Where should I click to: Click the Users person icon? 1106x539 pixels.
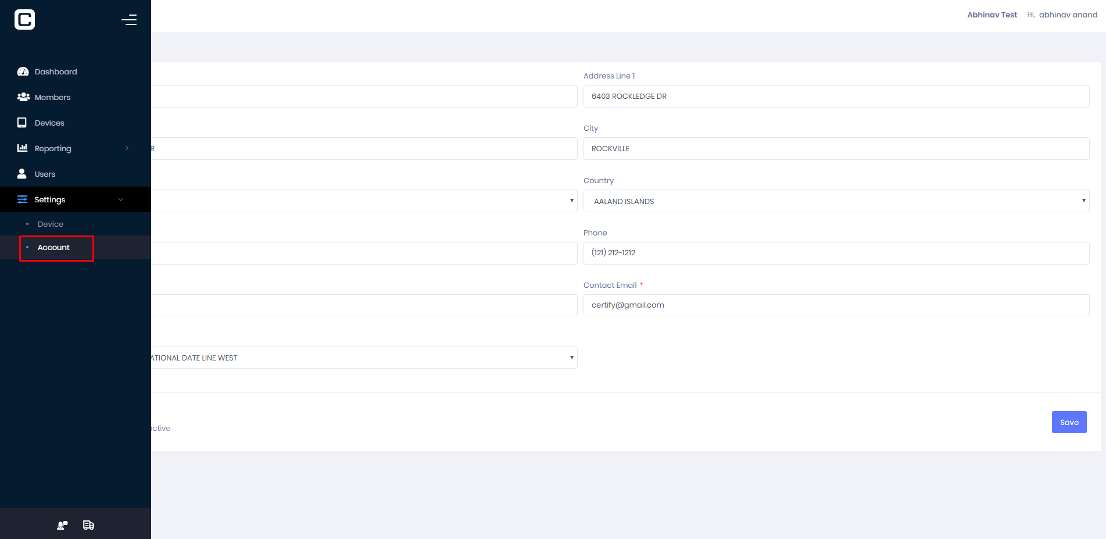pyautogui.click(x=22, y=174)
